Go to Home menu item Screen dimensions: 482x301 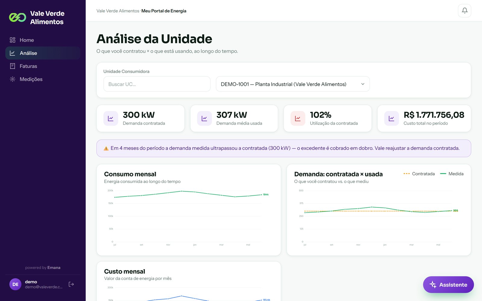[43, 40]
